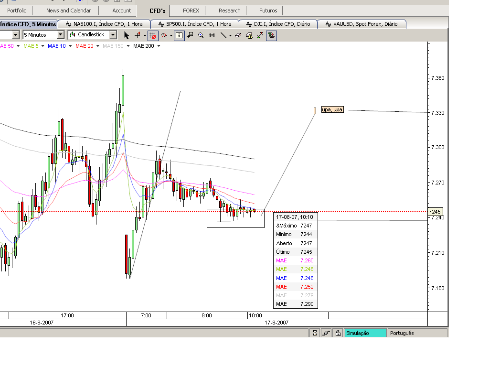Click the padlock status bar icon
The image size is (489, 367).
(338, 333)
